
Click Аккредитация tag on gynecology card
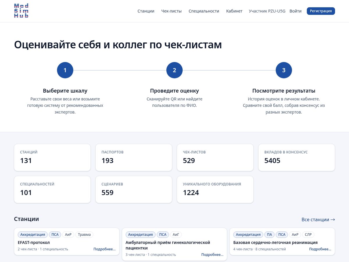point(140,234)
